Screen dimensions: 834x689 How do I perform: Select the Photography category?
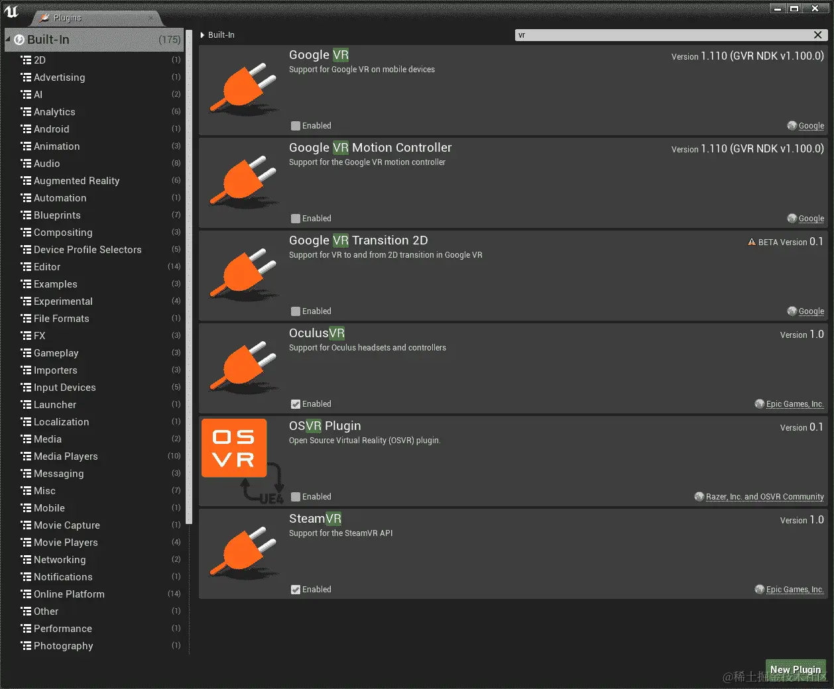tap(95, 645)
